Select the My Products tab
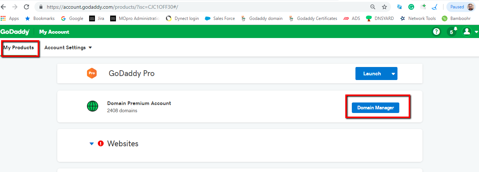Viewport: 479px width, 172px height. 18,47
